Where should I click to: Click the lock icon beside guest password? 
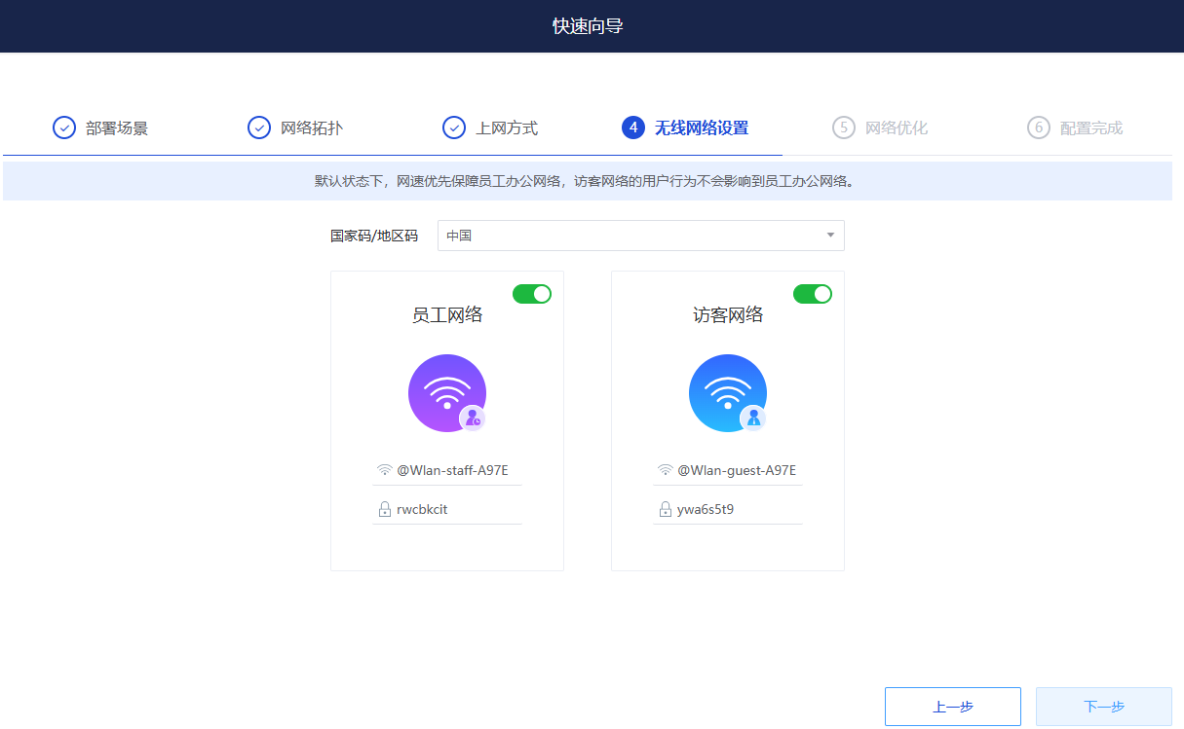click(x=666, y=509)
